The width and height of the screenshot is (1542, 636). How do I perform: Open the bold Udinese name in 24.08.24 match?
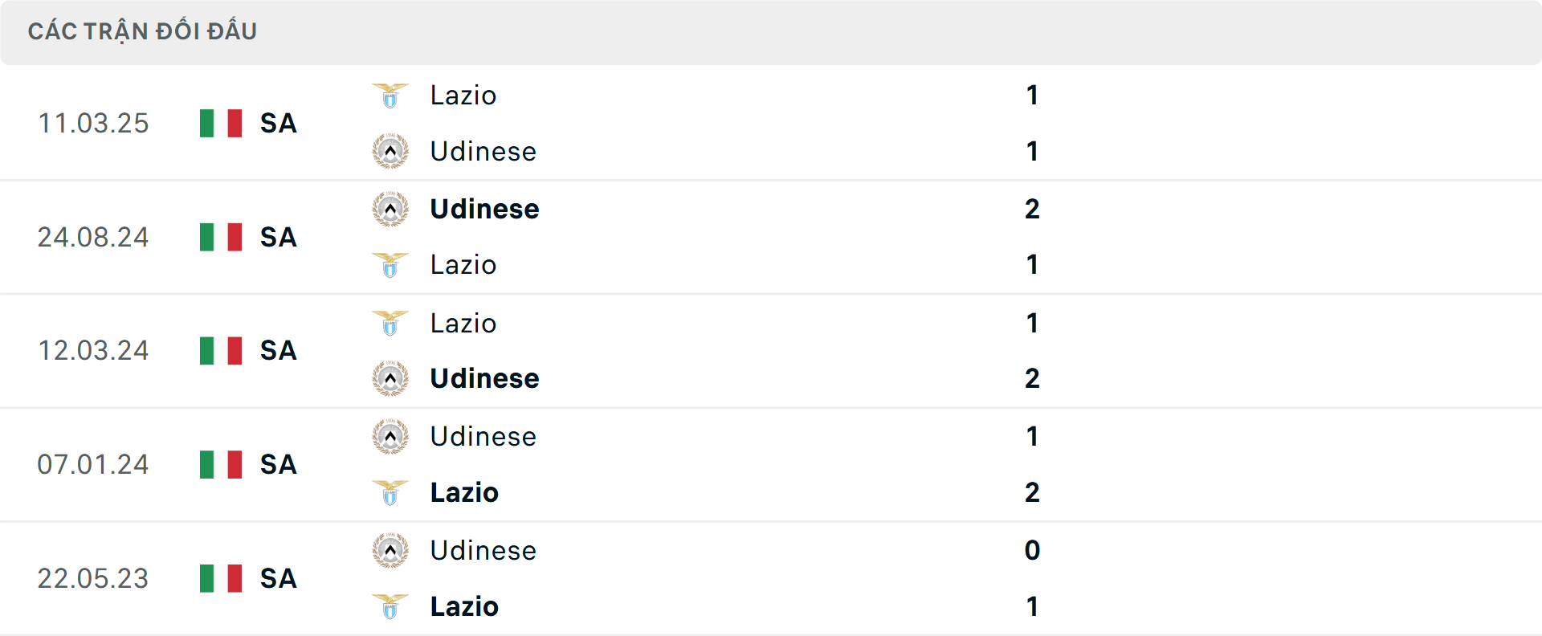483,209
